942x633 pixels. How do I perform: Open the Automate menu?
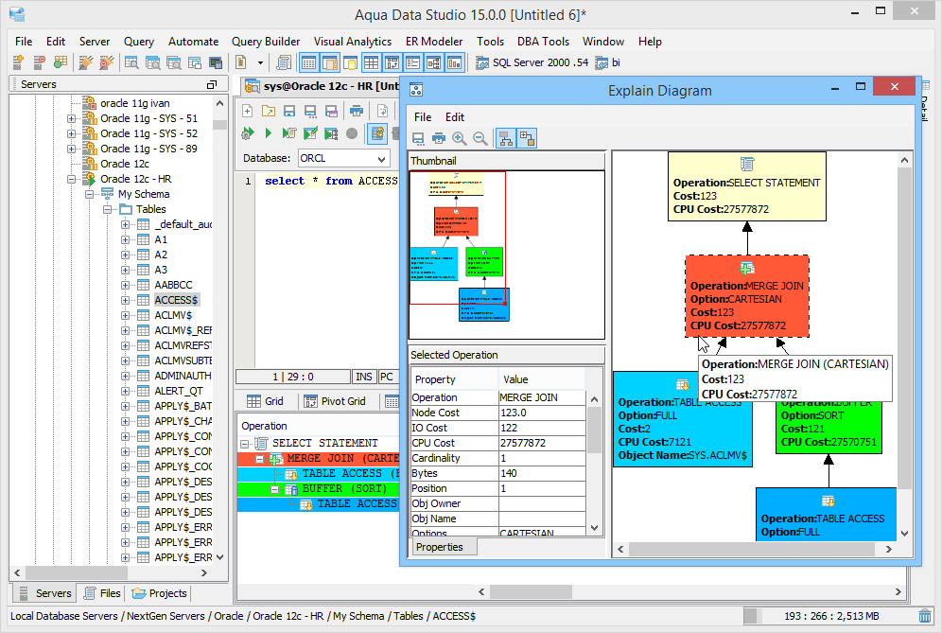click(x=193, y=42)
